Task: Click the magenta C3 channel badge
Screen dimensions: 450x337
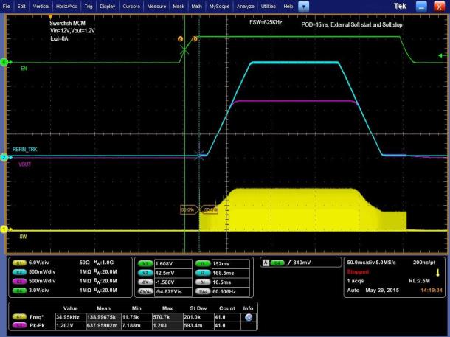Action: tap(19, 281)
